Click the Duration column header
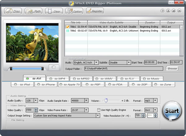The width and height of the screenshot is (186, 136). 149,23
